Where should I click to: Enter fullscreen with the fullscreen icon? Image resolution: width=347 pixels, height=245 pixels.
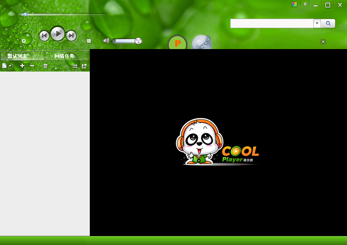tap(323, 41)
